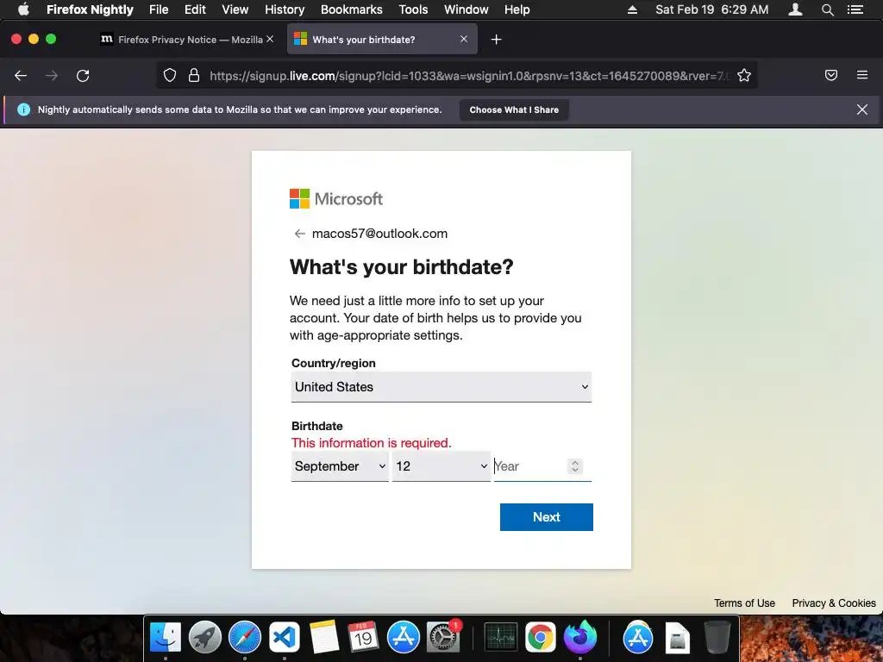The width and height of the screenshot is (883, 662).
Task: Select the What's your birthdate tab
Action: (382, 40)
